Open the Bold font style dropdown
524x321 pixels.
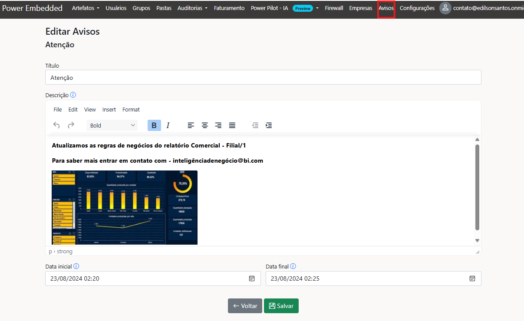[112, 125]
